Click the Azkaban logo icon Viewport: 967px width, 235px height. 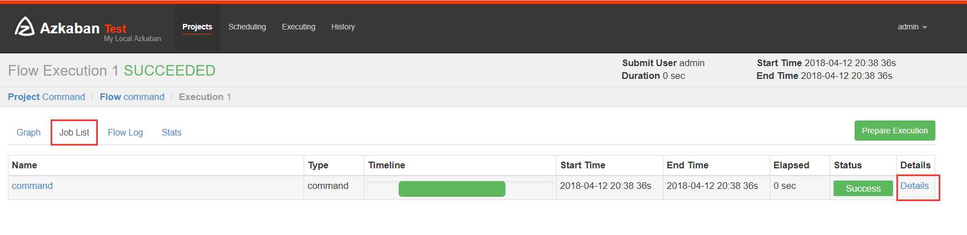pos(24,27)
